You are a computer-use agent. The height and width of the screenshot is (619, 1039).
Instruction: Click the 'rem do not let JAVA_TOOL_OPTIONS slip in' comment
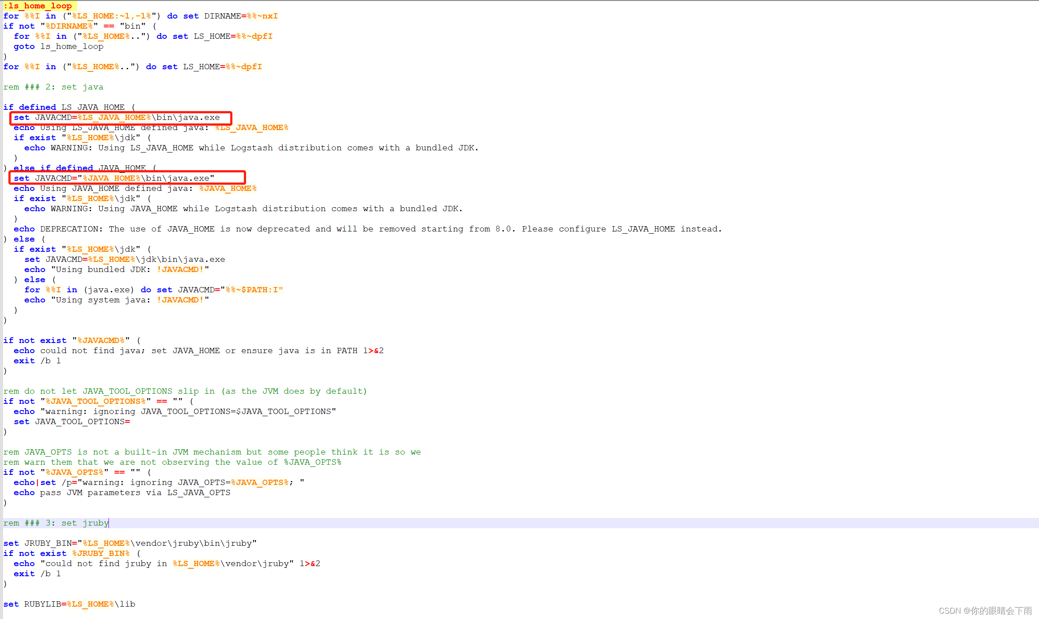coord(185,391)
